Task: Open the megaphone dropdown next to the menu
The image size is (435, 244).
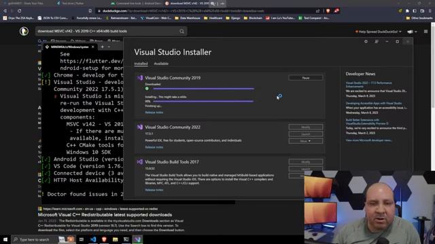Action: click(412, 32)
